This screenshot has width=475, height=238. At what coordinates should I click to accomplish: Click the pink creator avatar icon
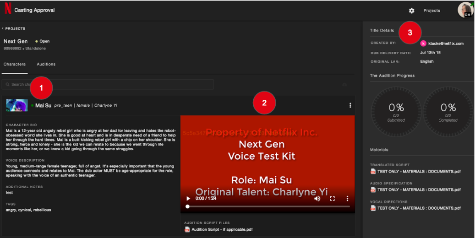pos(423,43)
